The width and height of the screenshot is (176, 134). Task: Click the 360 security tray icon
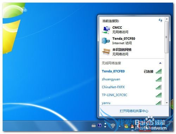click(x=126, y=126)
